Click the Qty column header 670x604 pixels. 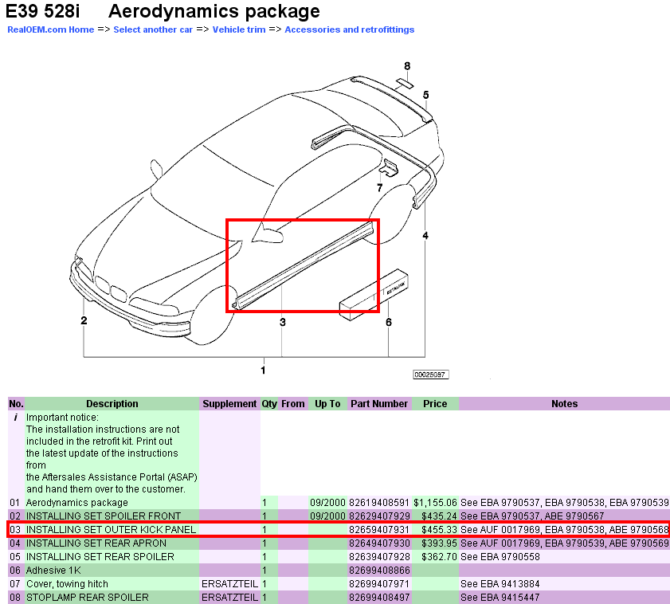(269, 404)
